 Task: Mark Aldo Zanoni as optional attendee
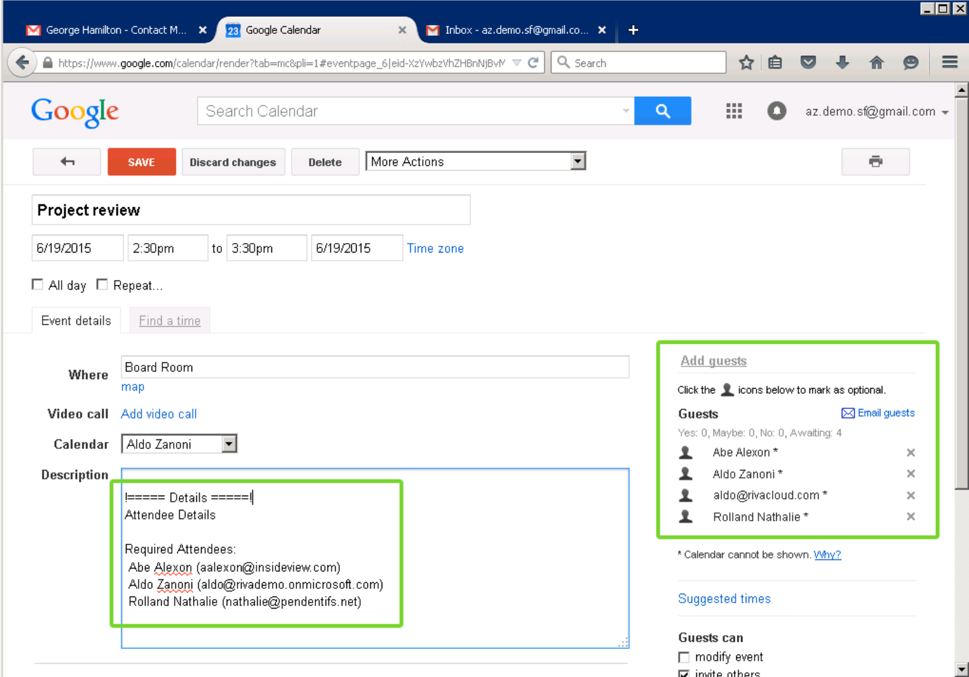coord(685,474)
